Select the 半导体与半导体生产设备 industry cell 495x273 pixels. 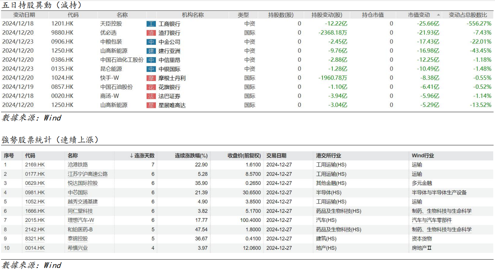pyautogui.click(x=439, y=193)
